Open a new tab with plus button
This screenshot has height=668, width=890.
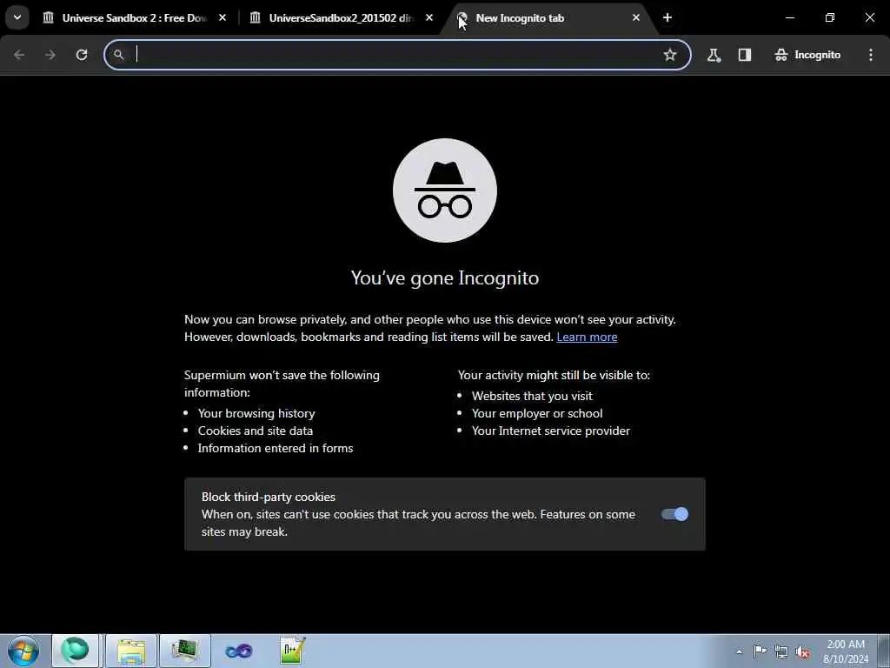tap(667, 17)
